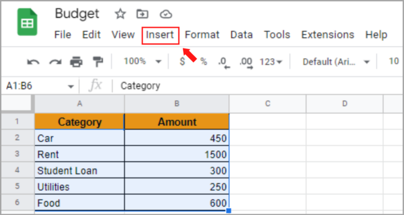Screen dimensions: 404x215
Task: Apply currency format with dollar sign
Action: (x=182, y=62)
